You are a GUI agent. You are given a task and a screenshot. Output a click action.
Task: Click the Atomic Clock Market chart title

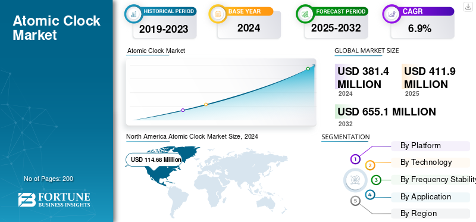[x=156, y=51]
